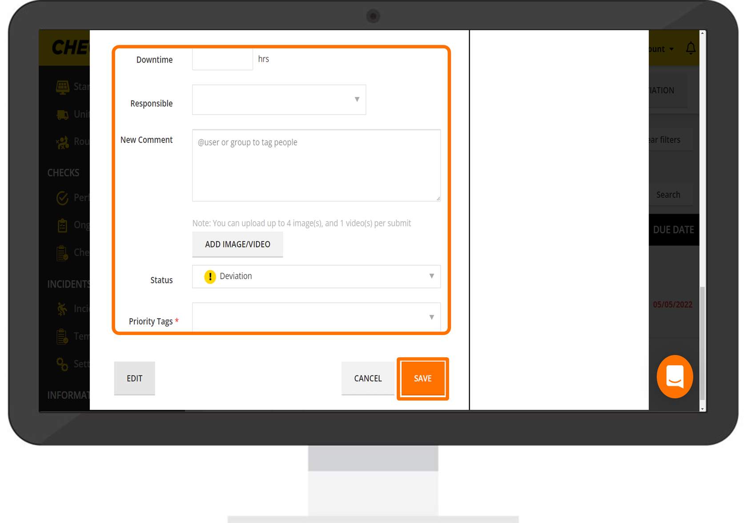Expand the Priority Tags dropdown
The width and height of the screenshot is (747, 523).
tap(316, 317)
